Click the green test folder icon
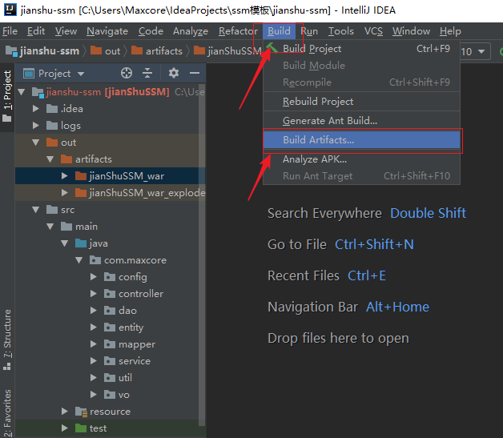 point(81,428)
